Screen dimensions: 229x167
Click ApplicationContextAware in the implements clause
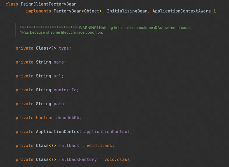coord(180,11)
